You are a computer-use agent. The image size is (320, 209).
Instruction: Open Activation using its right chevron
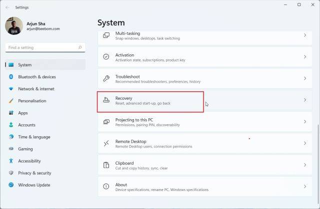(305, 57)
